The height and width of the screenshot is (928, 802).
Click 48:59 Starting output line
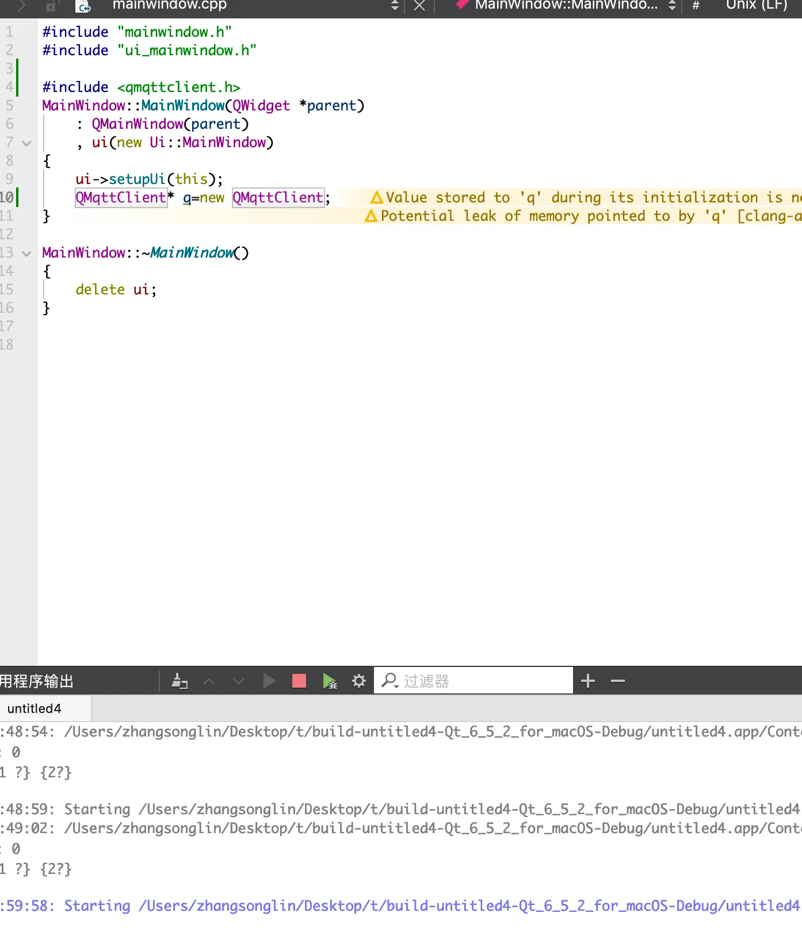click(400, 810)
